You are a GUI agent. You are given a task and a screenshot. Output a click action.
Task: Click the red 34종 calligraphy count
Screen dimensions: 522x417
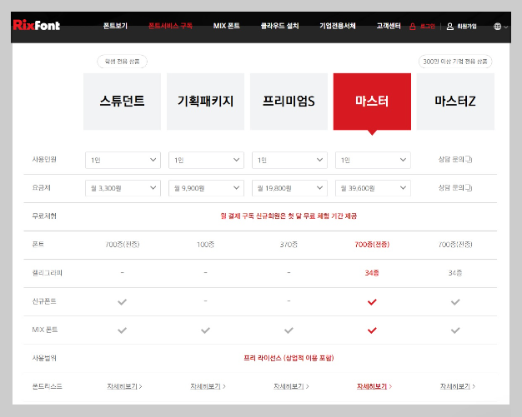(x=372, y=273)
